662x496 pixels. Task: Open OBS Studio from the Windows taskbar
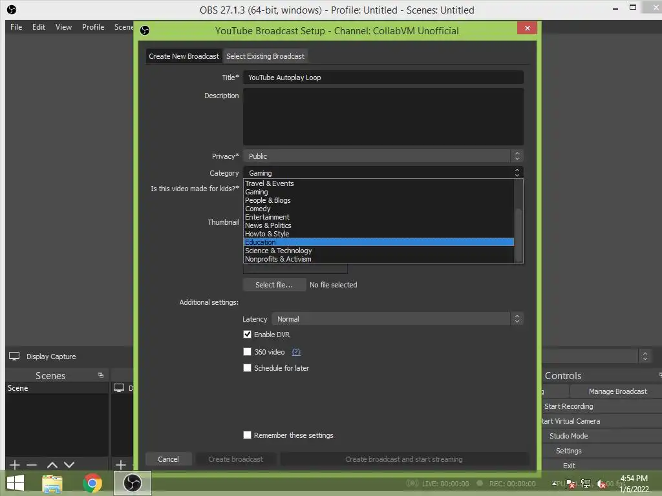pos(133,483)
